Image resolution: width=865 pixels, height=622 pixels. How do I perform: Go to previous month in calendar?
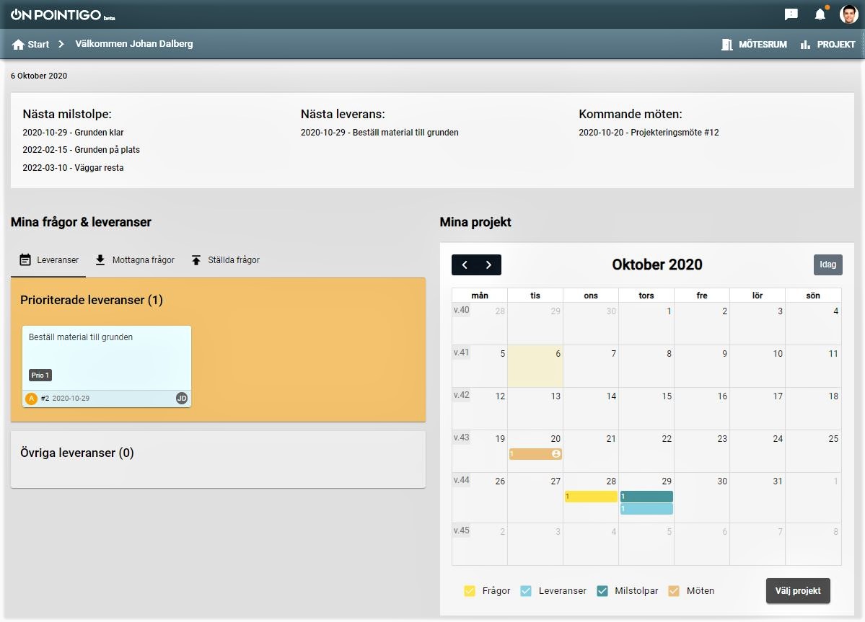click(465, 265)
